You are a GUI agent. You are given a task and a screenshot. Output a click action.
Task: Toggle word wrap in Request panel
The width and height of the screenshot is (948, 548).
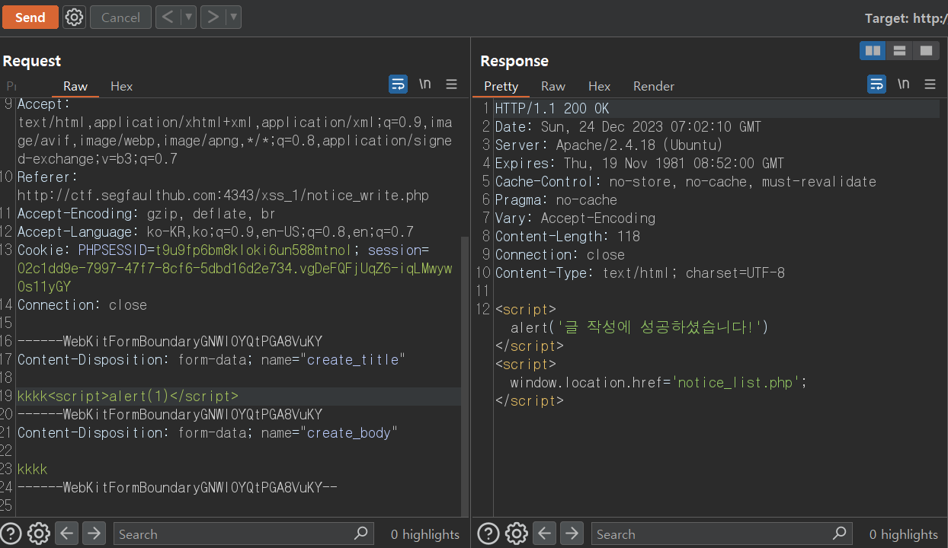click(x=399, y=84)
